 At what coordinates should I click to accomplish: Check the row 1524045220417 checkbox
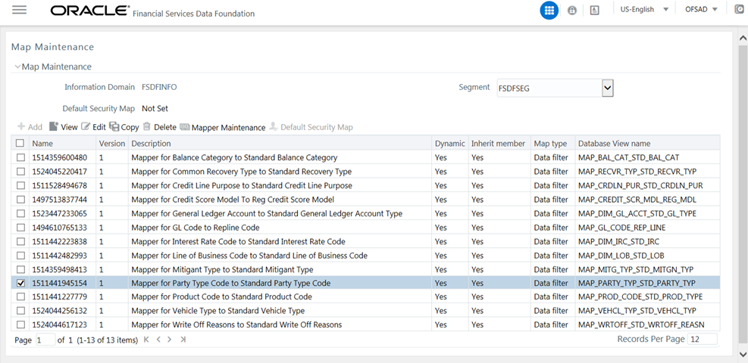click(x=20, y=171)
